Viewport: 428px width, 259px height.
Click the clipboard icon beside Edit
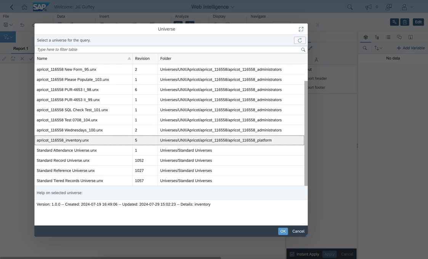(404, 22)
